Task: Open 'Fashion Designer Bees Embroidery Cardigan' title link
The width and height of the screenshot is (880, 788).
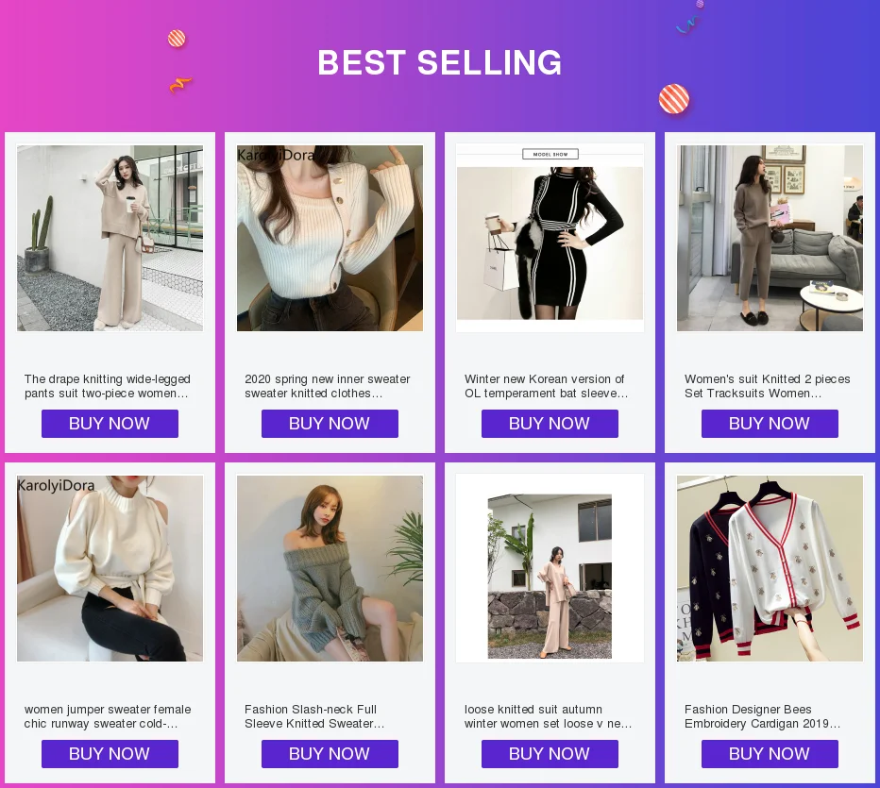Action: pyautogui.click(x=762, y=716)
